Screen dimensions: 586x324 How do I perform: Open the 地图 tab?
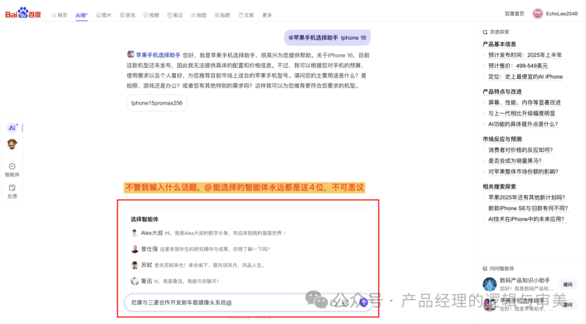pos(199,15)
